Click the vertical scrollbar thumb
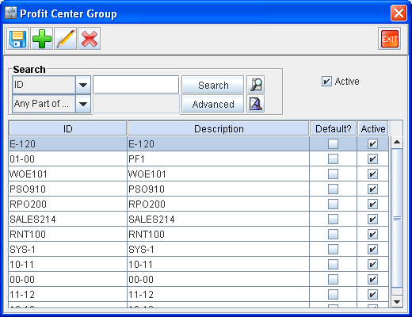 (x=397, y=218)
